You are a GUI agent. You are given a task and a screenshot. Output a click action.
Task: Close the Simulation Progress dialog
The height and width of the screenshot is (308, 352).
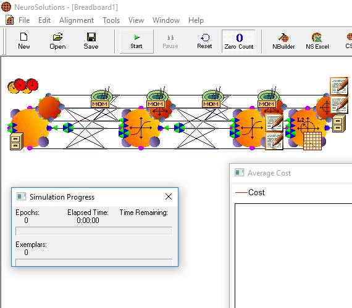click(169, 197)
